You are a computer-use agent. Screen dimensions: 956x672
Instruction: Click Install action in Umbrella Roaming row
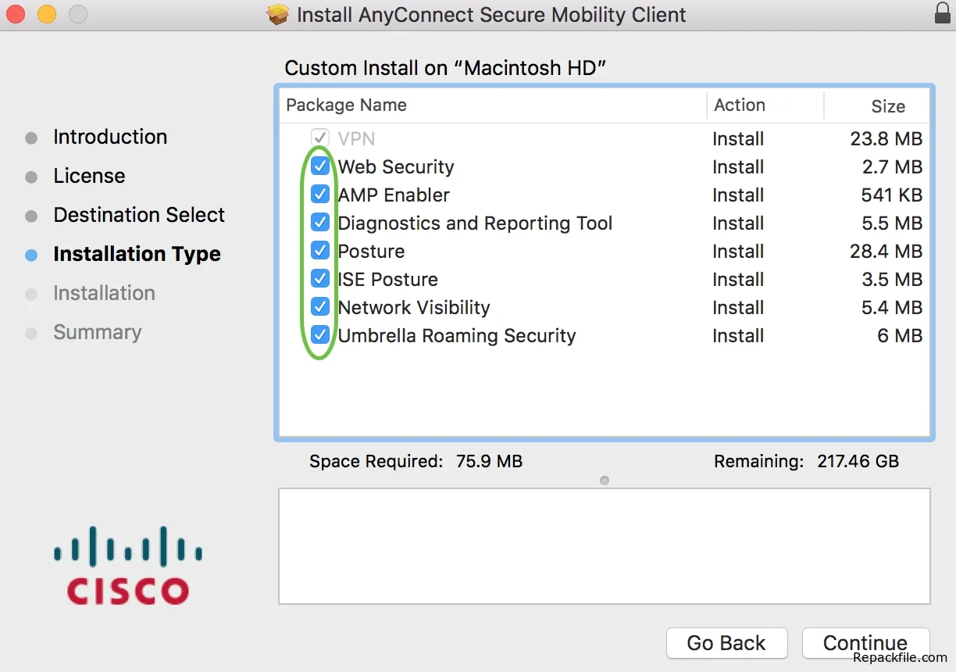point(738,335)
